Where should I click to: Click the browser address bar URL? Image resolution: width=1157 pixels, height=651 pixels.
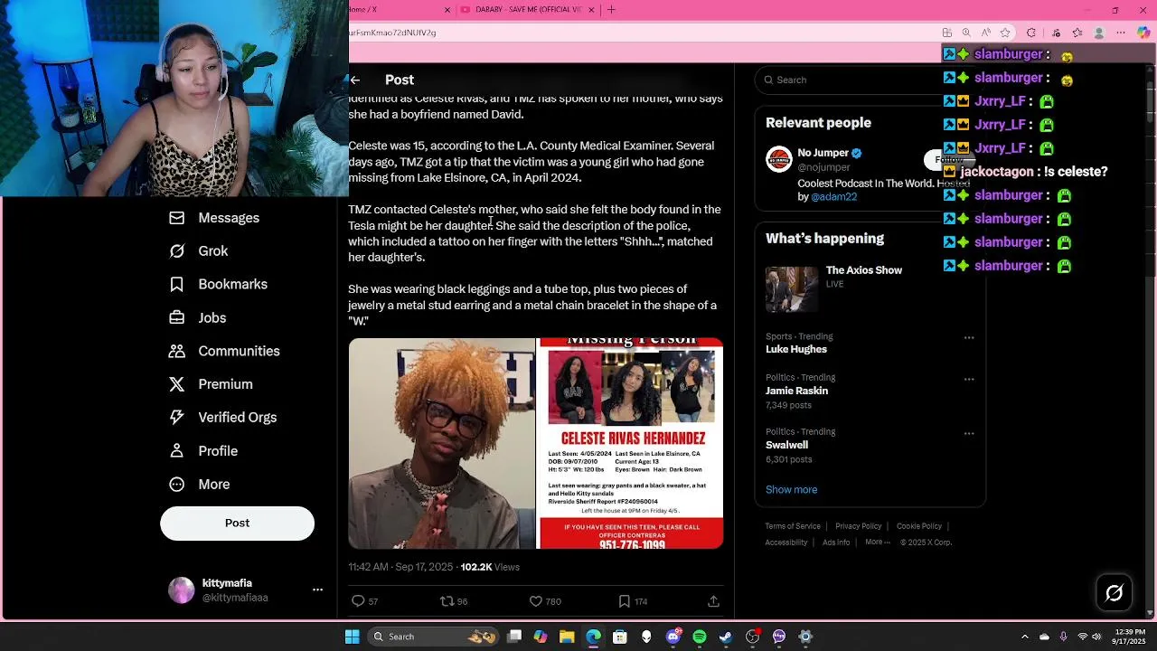[394, 33]
